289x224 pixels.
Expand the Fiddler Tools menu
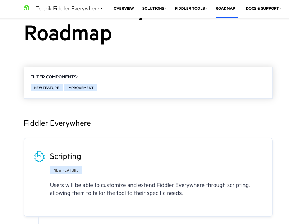click(x=191, y=8)
